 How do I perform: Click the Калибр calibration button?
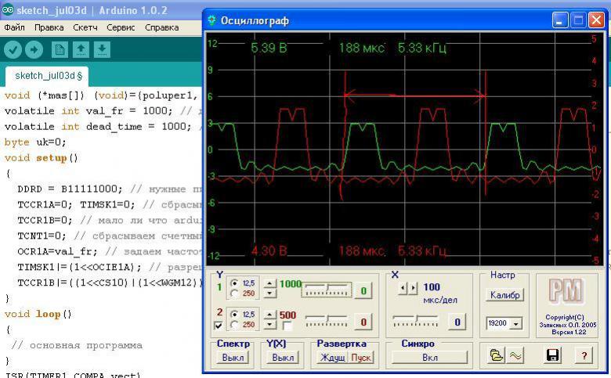tap(504, 295)
